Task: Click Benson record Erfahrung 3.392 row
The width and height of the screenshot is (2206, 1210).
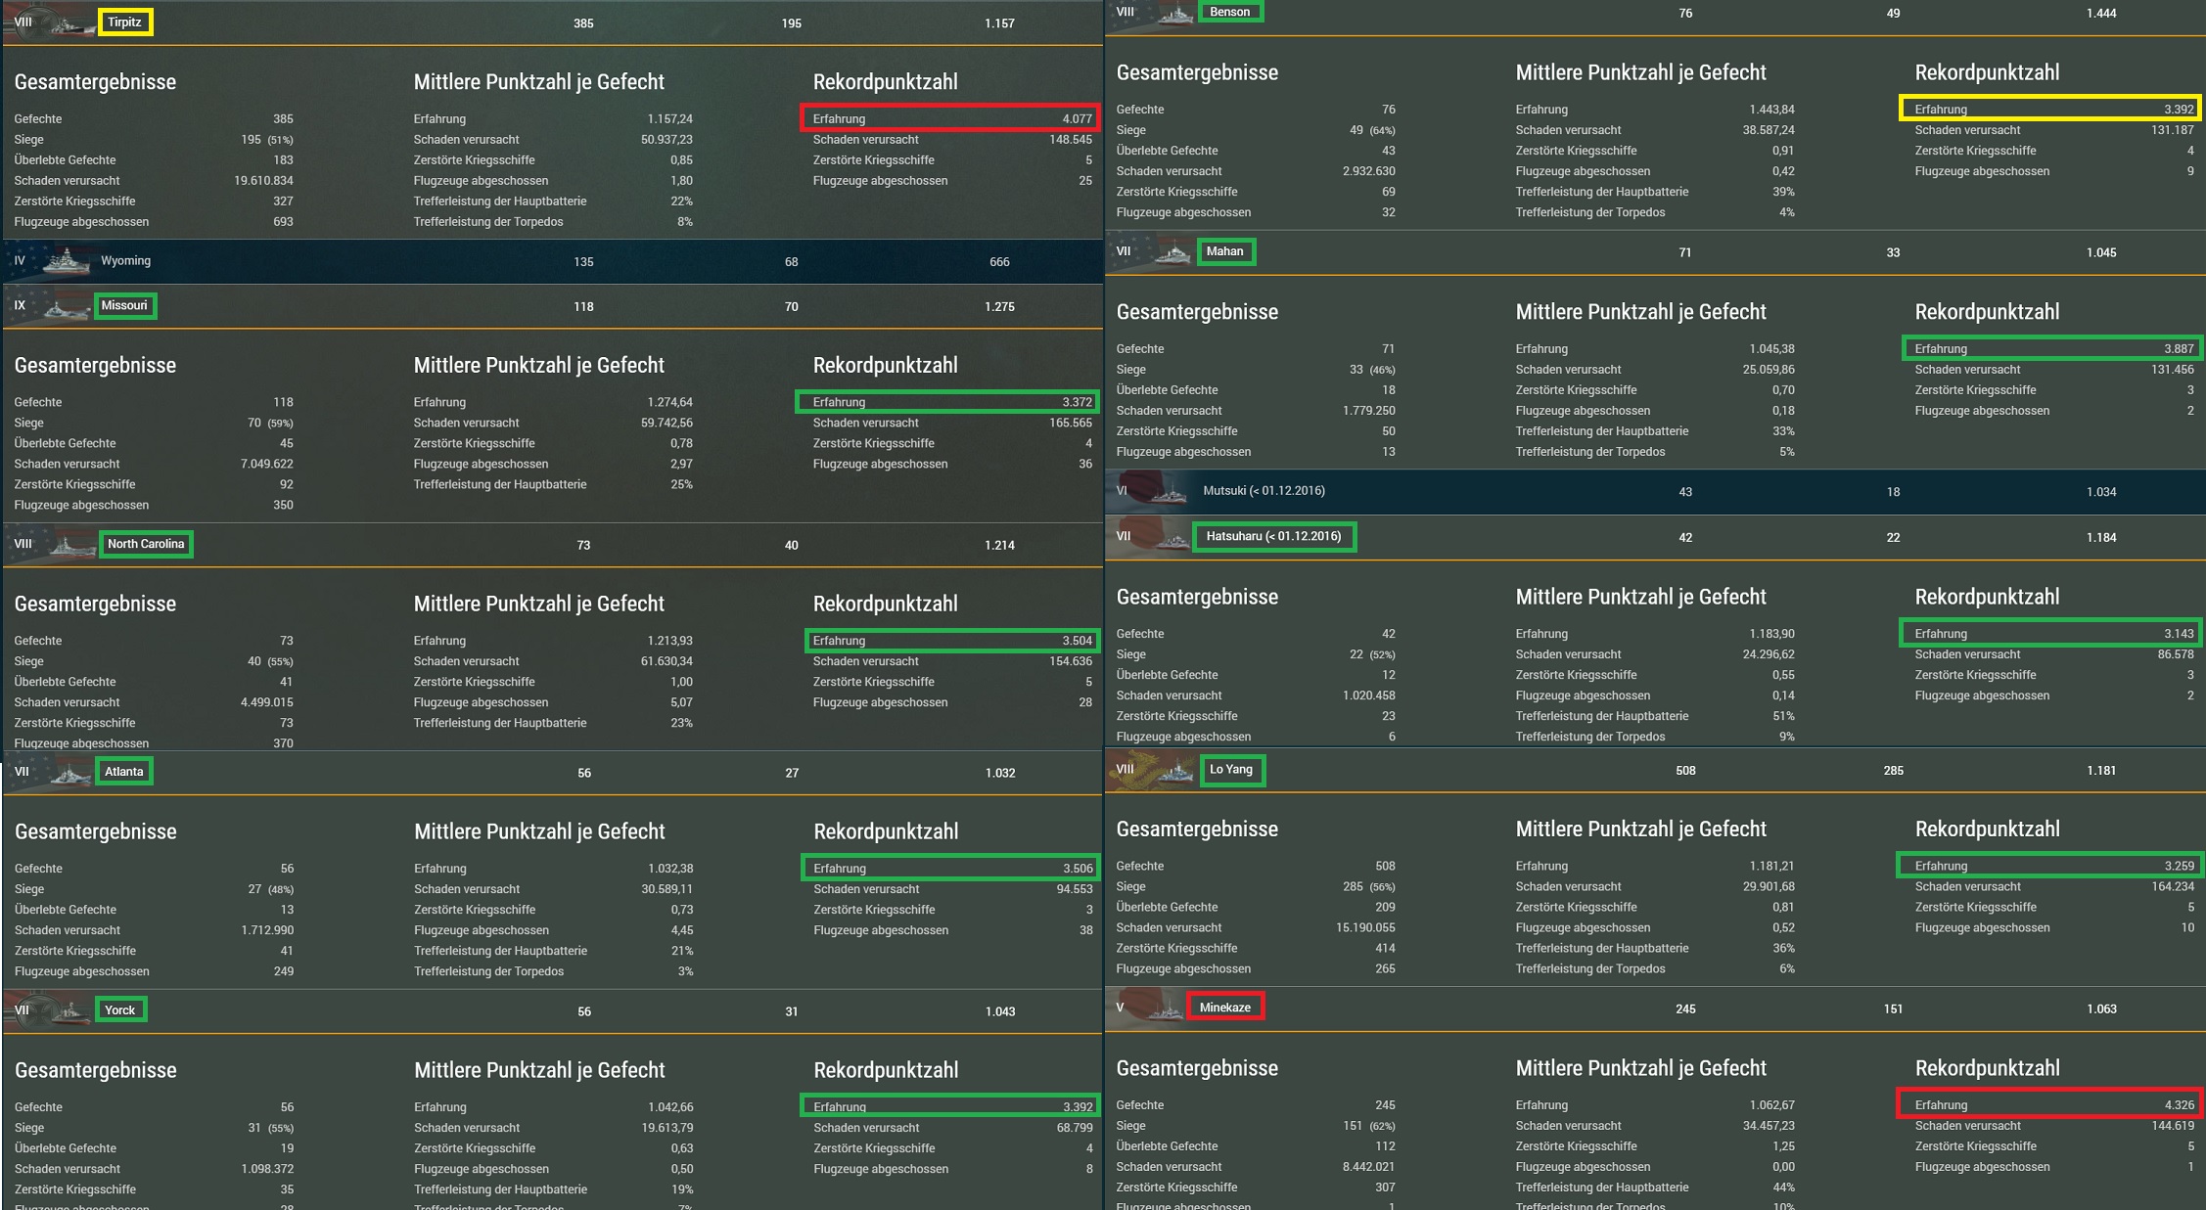Action: (2049, 110)
